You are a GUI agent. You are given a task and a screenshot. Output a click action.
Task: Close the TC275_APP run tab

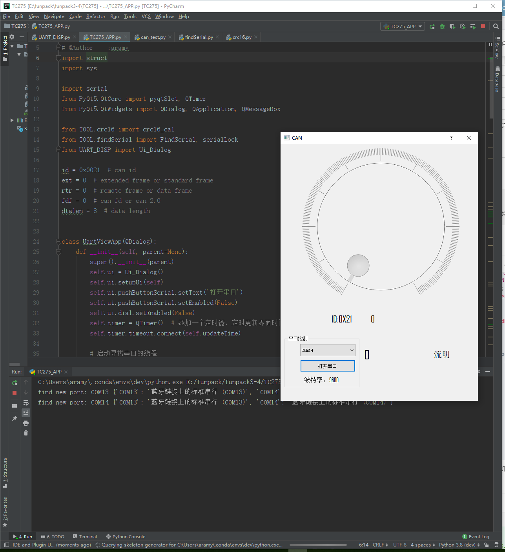(x=66, y=372)
